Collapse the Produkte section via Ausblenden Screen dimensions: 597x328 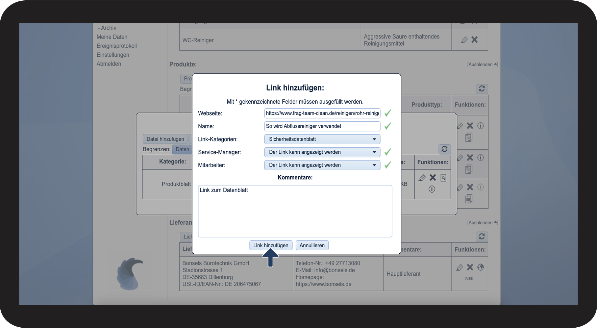tap(482, 65)
